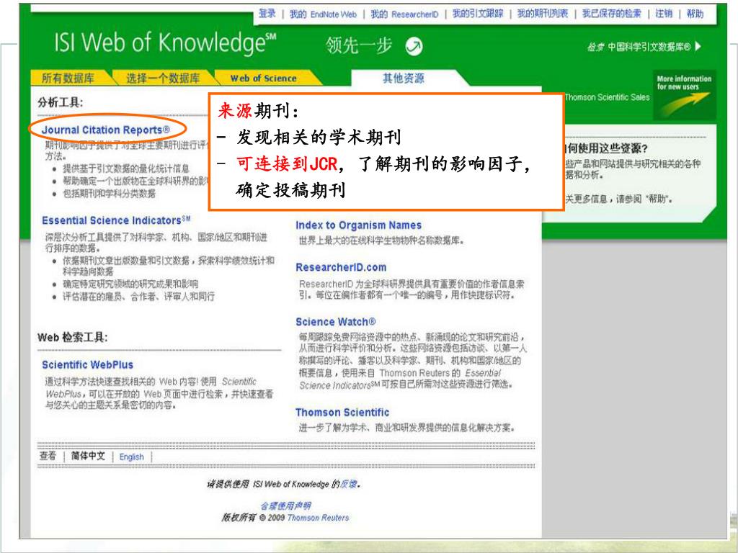The height and width of the screenshot is (553, 738).
Task: Open Essential Science Indicators link
Action: 116,220
